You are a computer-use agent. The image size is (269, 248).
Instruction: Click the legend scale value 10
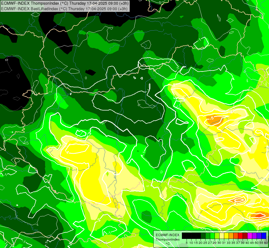191,243
